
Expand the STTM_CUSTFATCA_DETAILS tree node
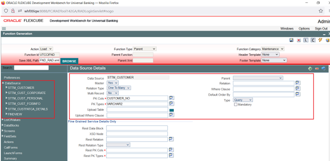click(x=7, y=109)
